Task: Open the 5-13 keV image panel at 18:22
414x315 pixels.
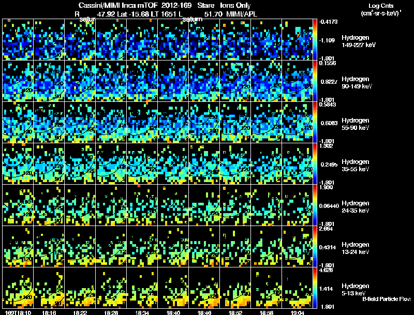Action: click(x=80, y=288)
